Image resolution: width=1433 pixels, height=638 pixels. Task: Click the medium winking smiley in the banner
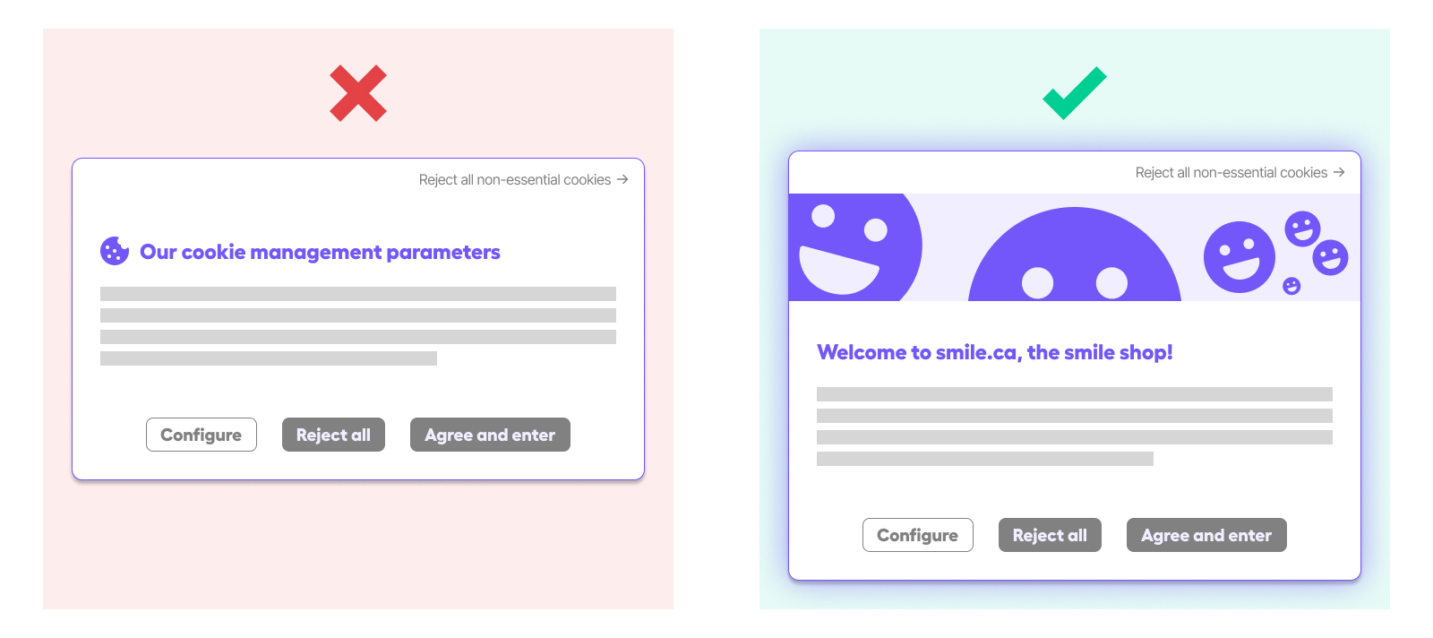pyautogui.click(x=1240, y=257)
